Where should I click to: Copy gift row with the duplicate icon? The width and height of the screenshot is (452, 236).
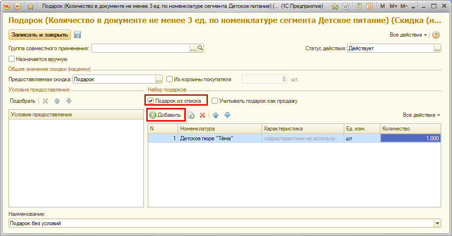tap(191, 115)
